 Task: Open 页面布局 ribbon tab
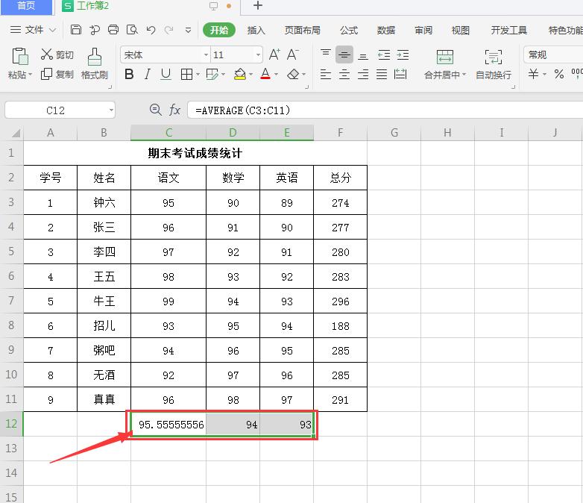[302, 30]
